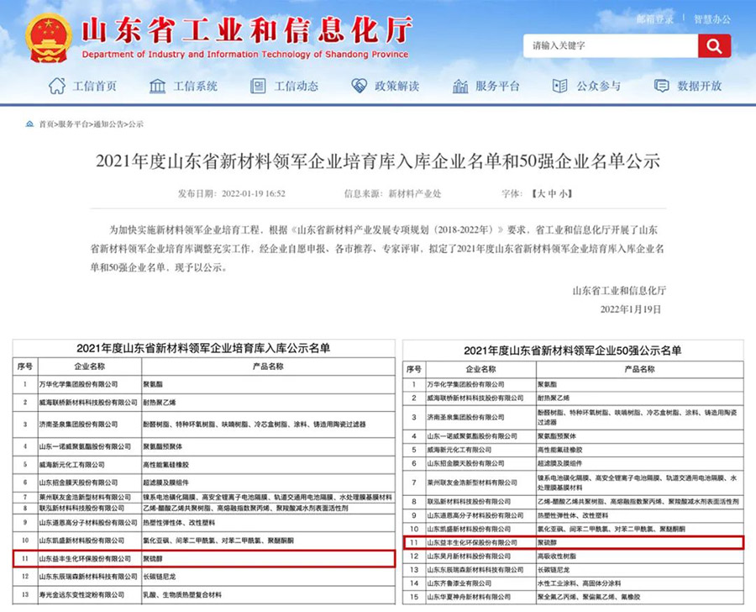756x612 pixels.
Task: Click the 山东省工业和信息化厅 signature line
Action: [x=619, y=290]
